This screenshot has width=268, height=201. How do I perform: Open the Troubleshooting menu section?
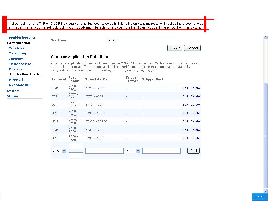pos(21,38)
